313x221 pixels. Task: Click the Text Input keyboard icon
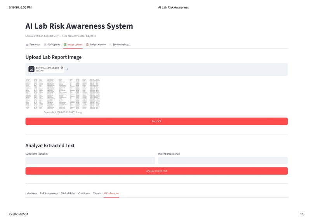click(x=27, y=45)
